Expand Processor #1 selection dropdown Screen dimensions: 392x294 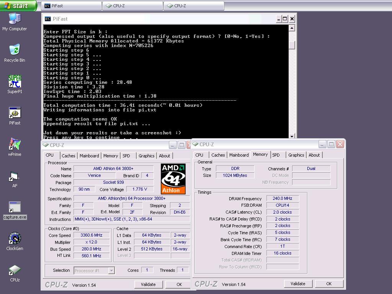[111, 271]
